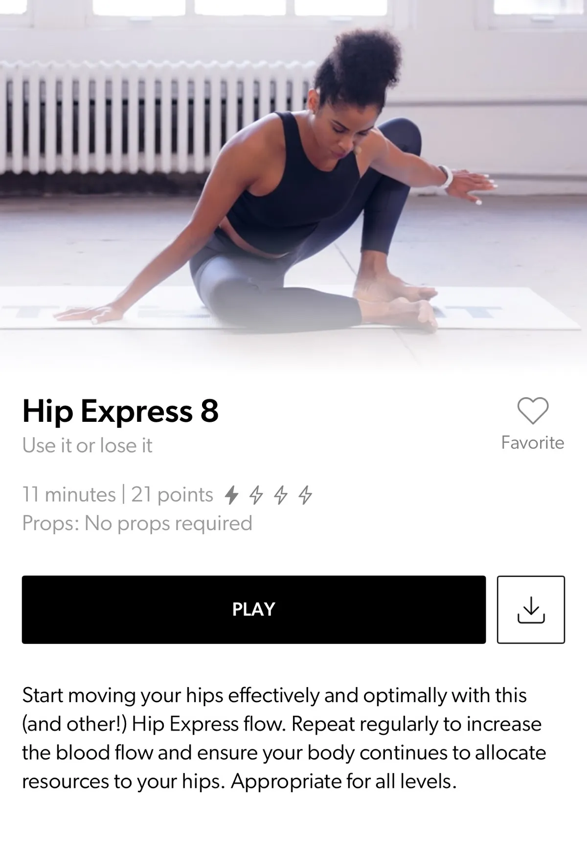
Task: Click the Use it or lose it subtitle
Action: tap(87, 445)
